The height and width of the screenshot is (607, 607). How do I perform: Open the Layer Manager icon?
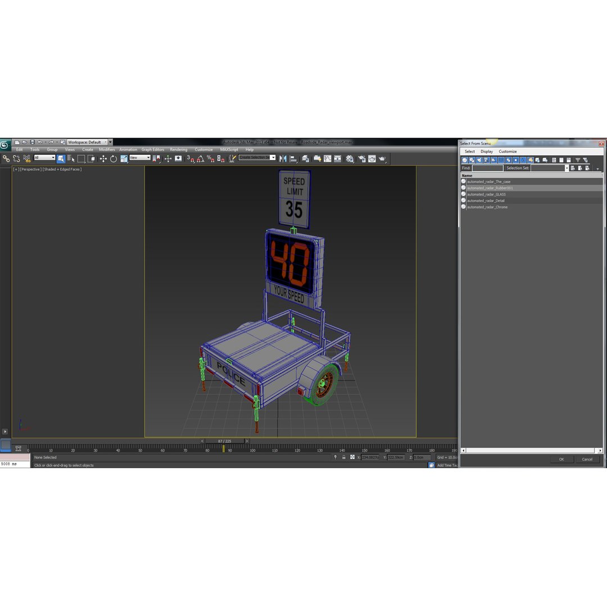coord(305,158)
